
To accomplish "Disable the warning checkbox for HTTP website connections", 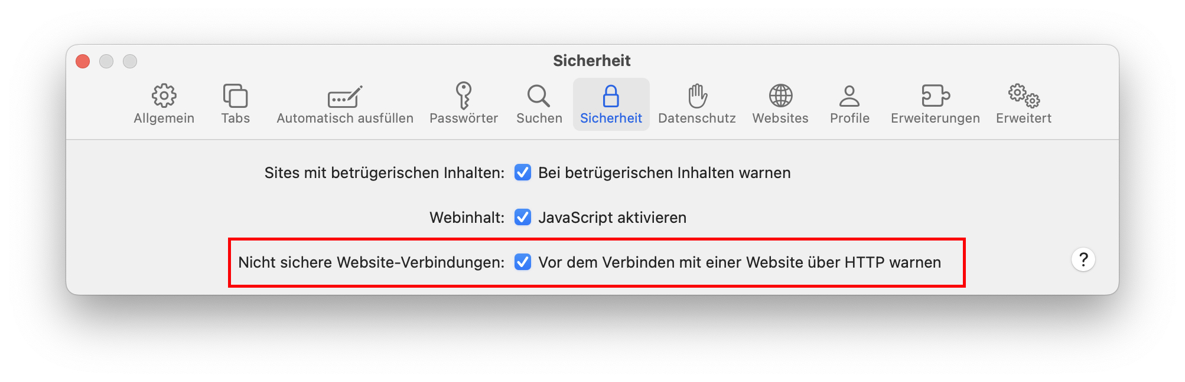I will click(523, 262).
